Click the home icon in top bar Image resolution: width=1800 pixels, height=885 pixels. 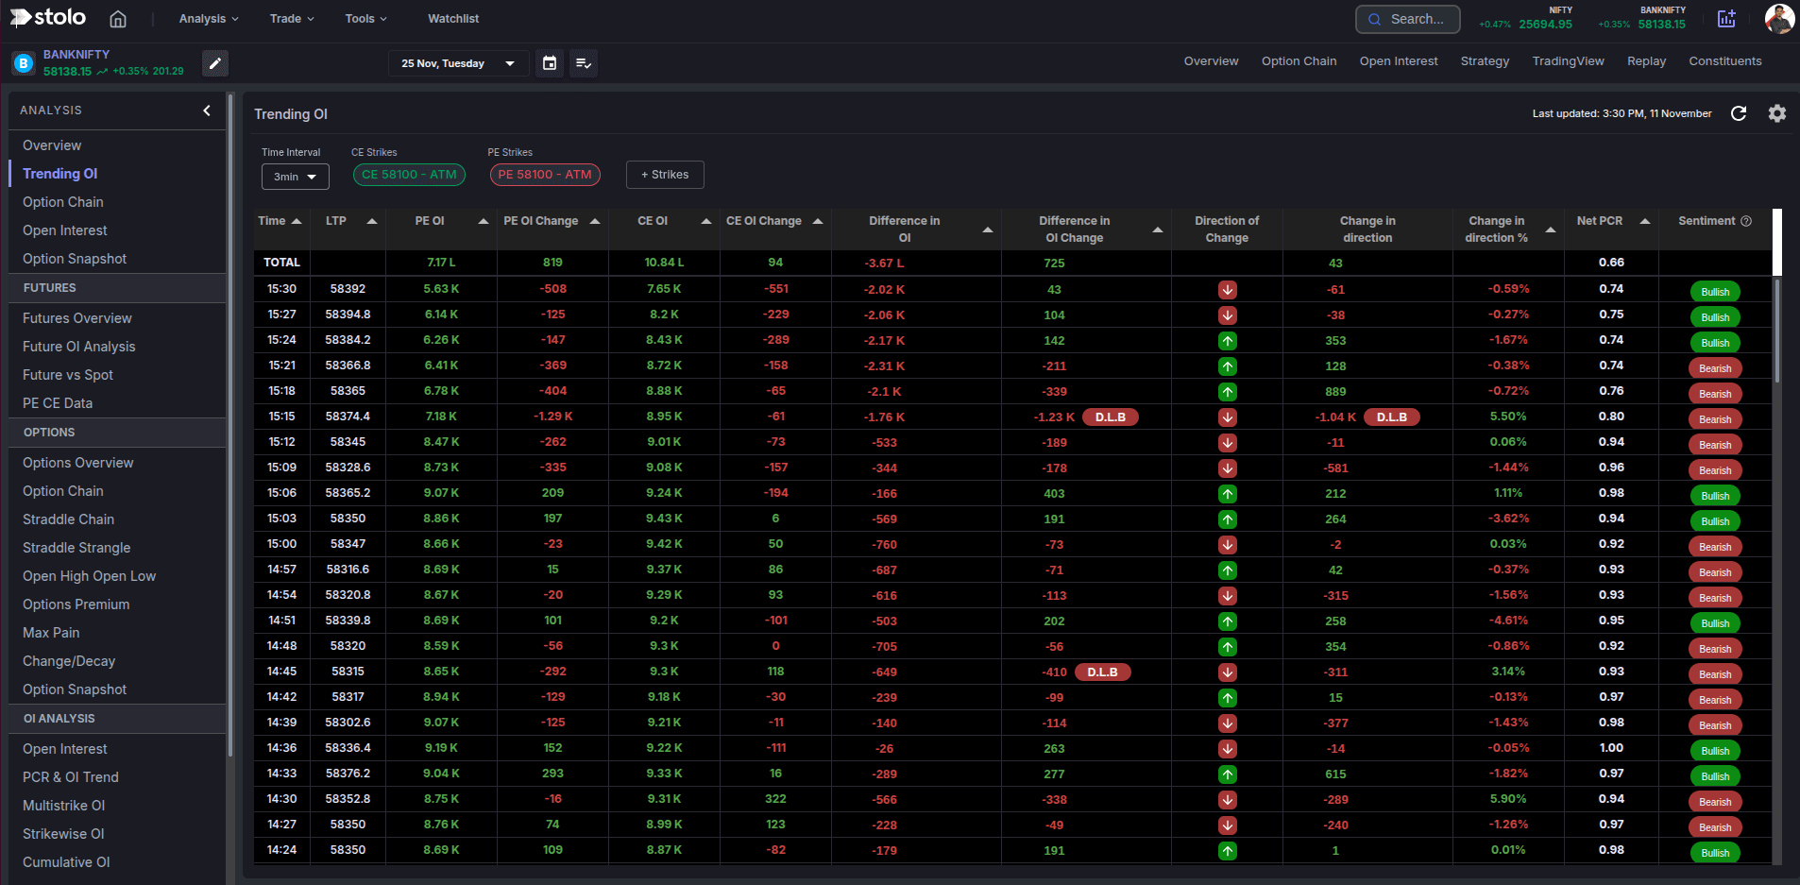(118, 19)
